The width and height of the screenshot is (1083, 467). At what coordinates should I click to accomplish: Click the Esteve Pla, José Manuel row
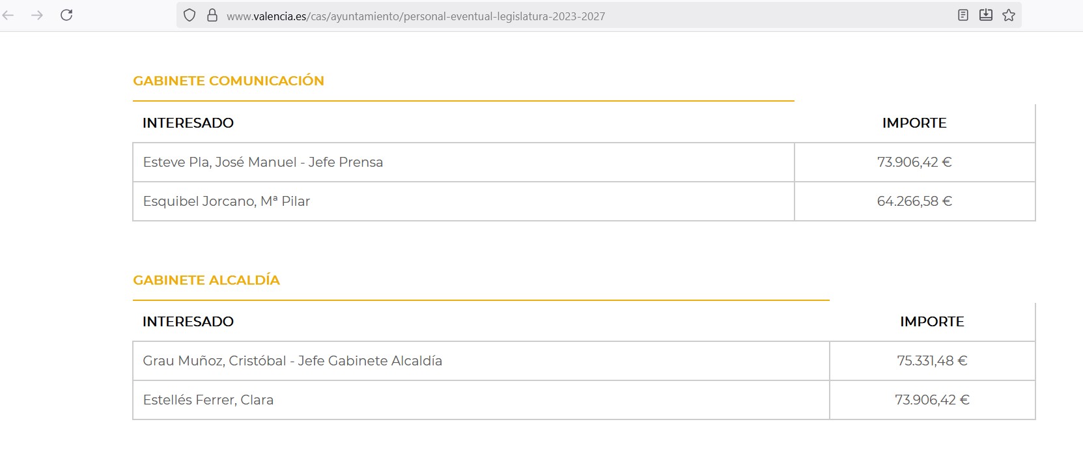pyautogui.click(x=263, y=162)
